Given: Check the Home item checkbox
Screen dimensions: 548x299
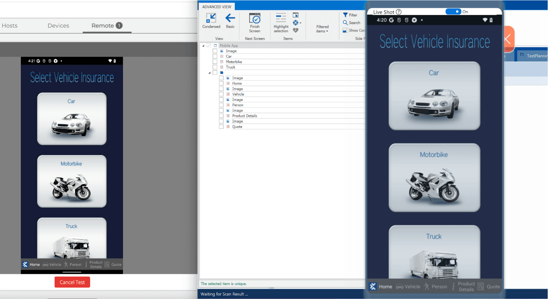Looking at the screenshot, I should point(221,84).
